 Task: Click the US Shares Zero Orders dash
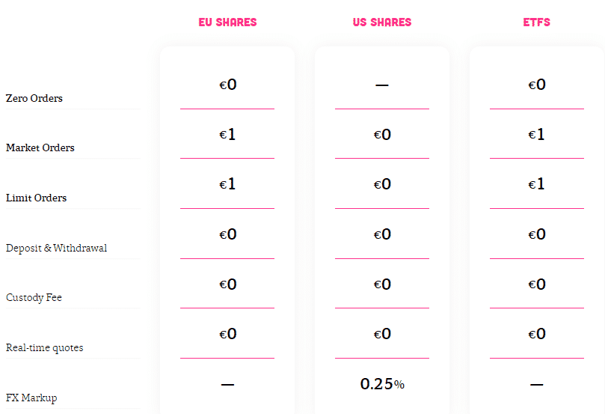pos(382,85)
